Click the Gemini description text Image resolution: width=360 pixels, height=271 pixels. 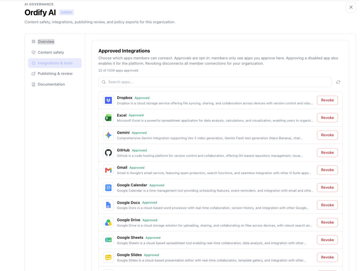(210, 138)
